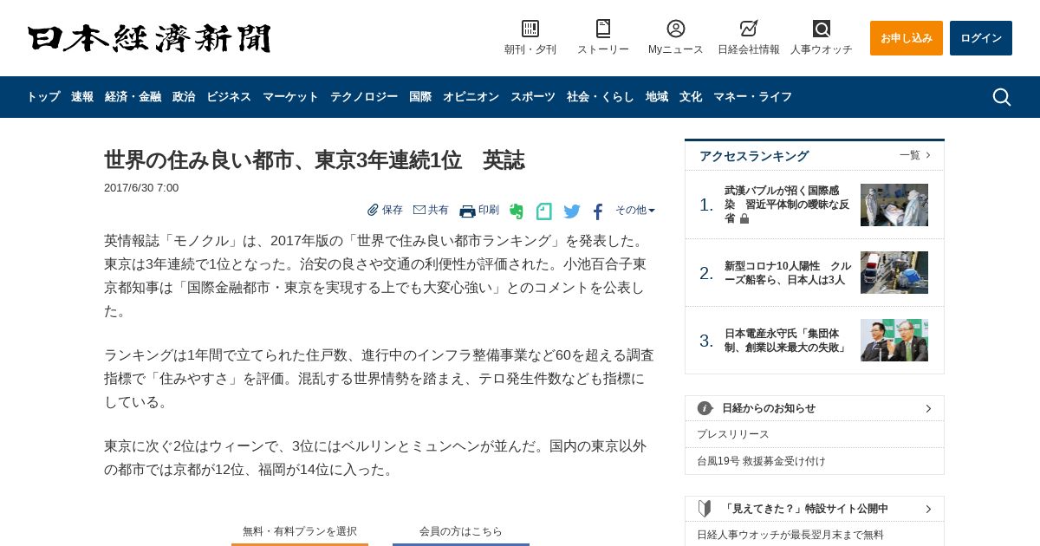This screenshot has height=546, width=1040.
Task: Open the 社会・くらし section
Action: [601, 97]
